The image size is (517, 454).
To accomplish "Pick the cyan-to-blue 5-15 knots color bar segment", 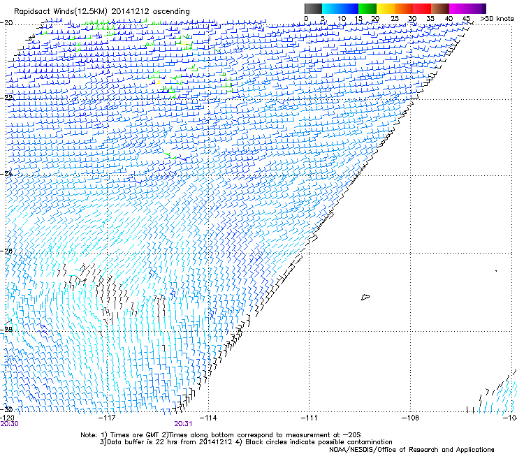I will pyautogui.click(x=340, y=8).
